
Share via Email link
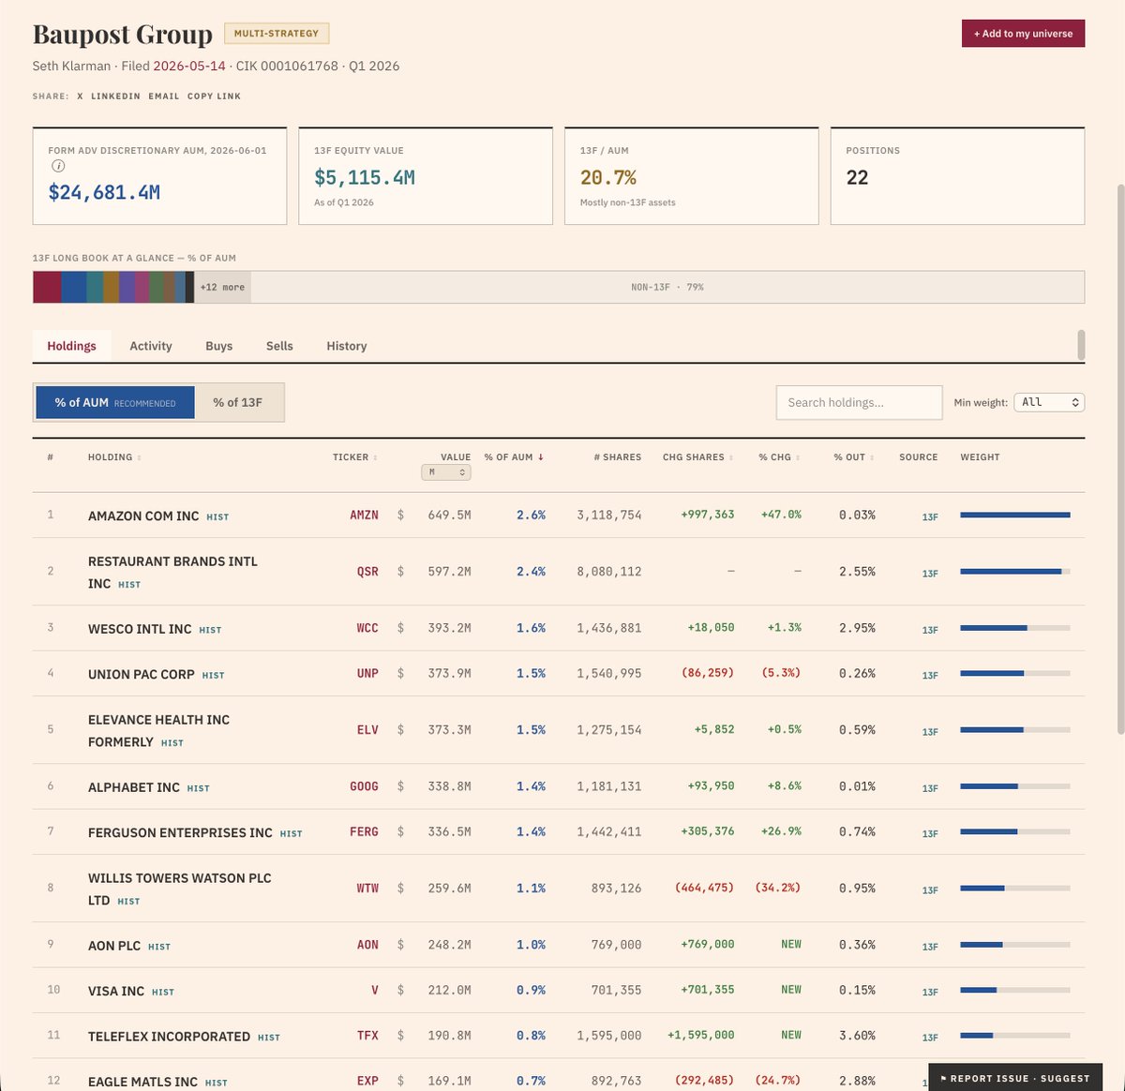[x=163, y=96]
